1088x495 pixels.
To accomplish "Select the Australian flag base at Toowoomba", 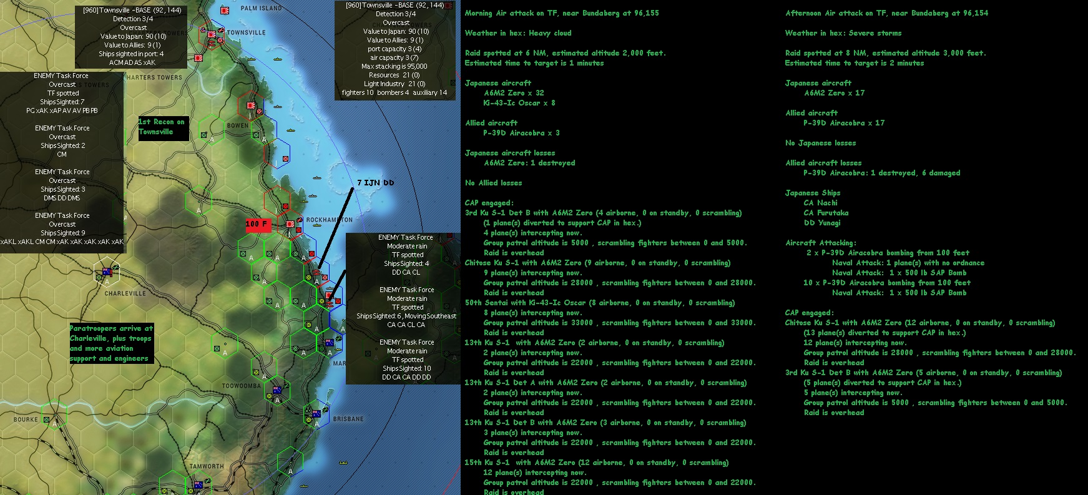I will tap(277, 391).
